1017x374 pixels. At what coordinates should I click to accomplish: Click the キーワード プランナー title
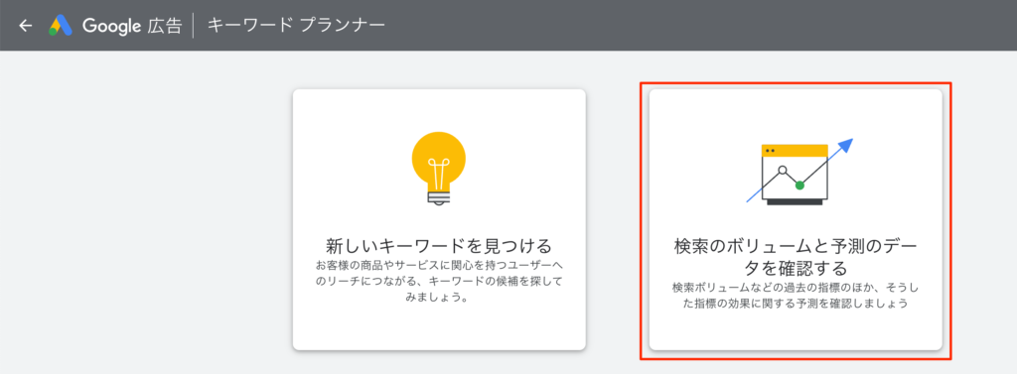pos(296,25)
